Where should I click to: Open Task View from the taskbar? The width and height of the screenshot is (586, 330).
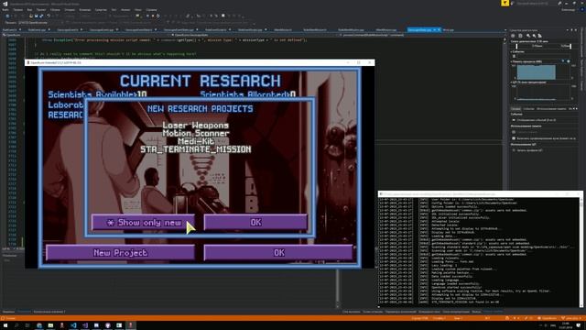pyautogui.click(x=27, y=325)
